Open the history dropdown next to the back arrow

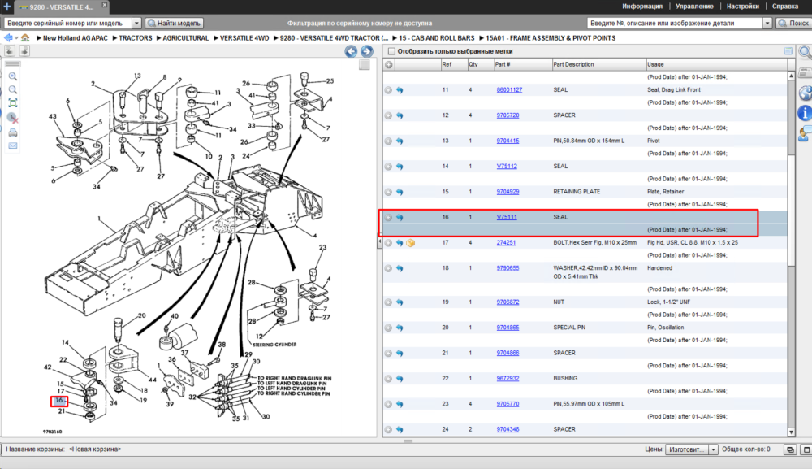(x=16, y=38)
